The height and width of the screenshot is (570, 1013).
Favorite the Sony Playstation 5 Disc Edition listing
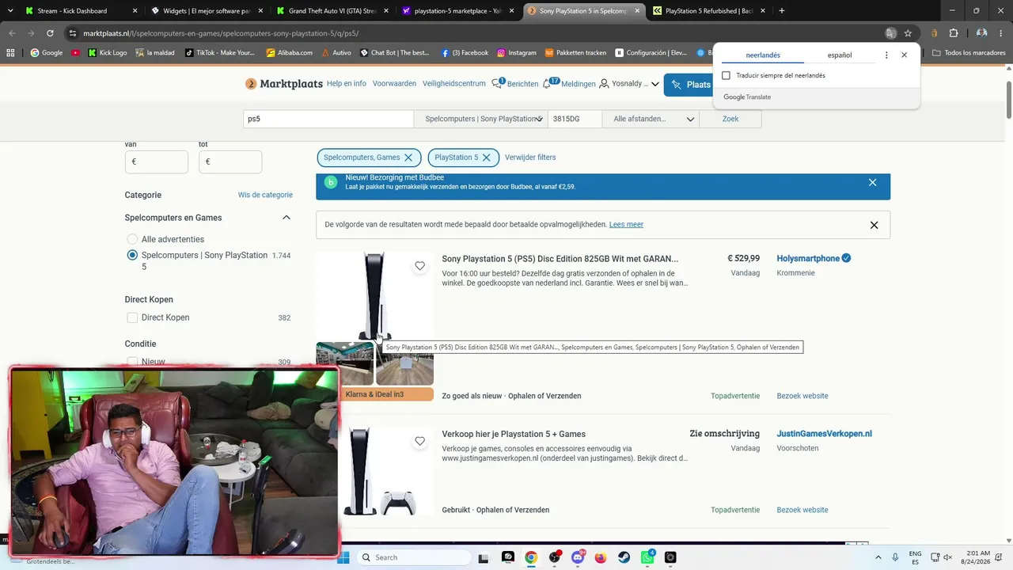[420, 266]
